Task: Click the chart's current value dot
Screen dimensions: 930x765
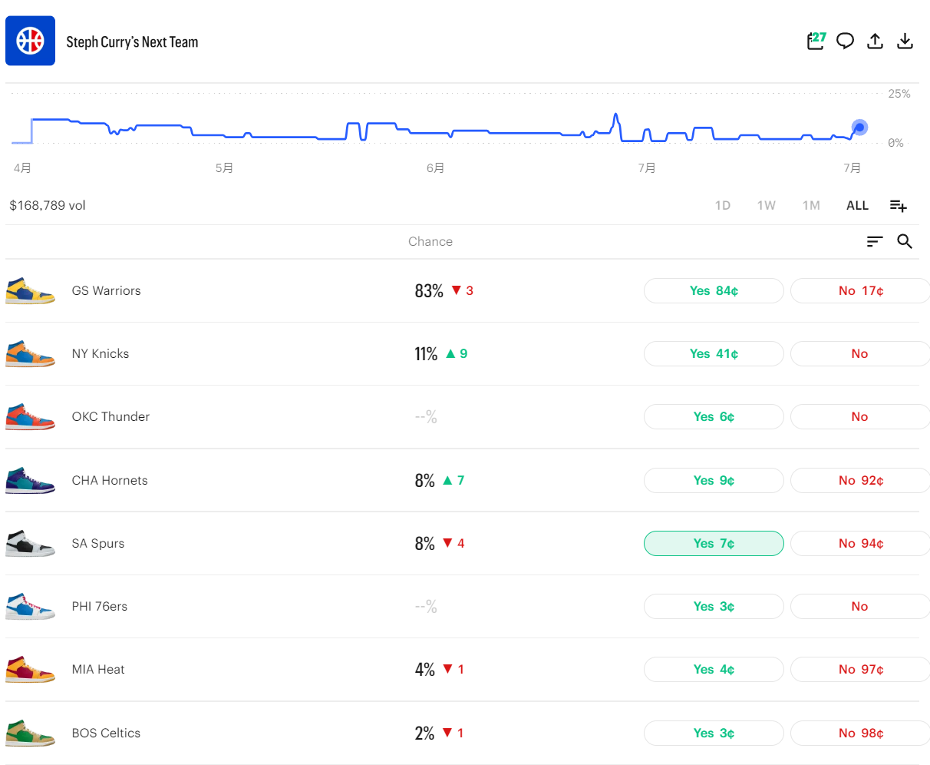Action: point(859,127)
